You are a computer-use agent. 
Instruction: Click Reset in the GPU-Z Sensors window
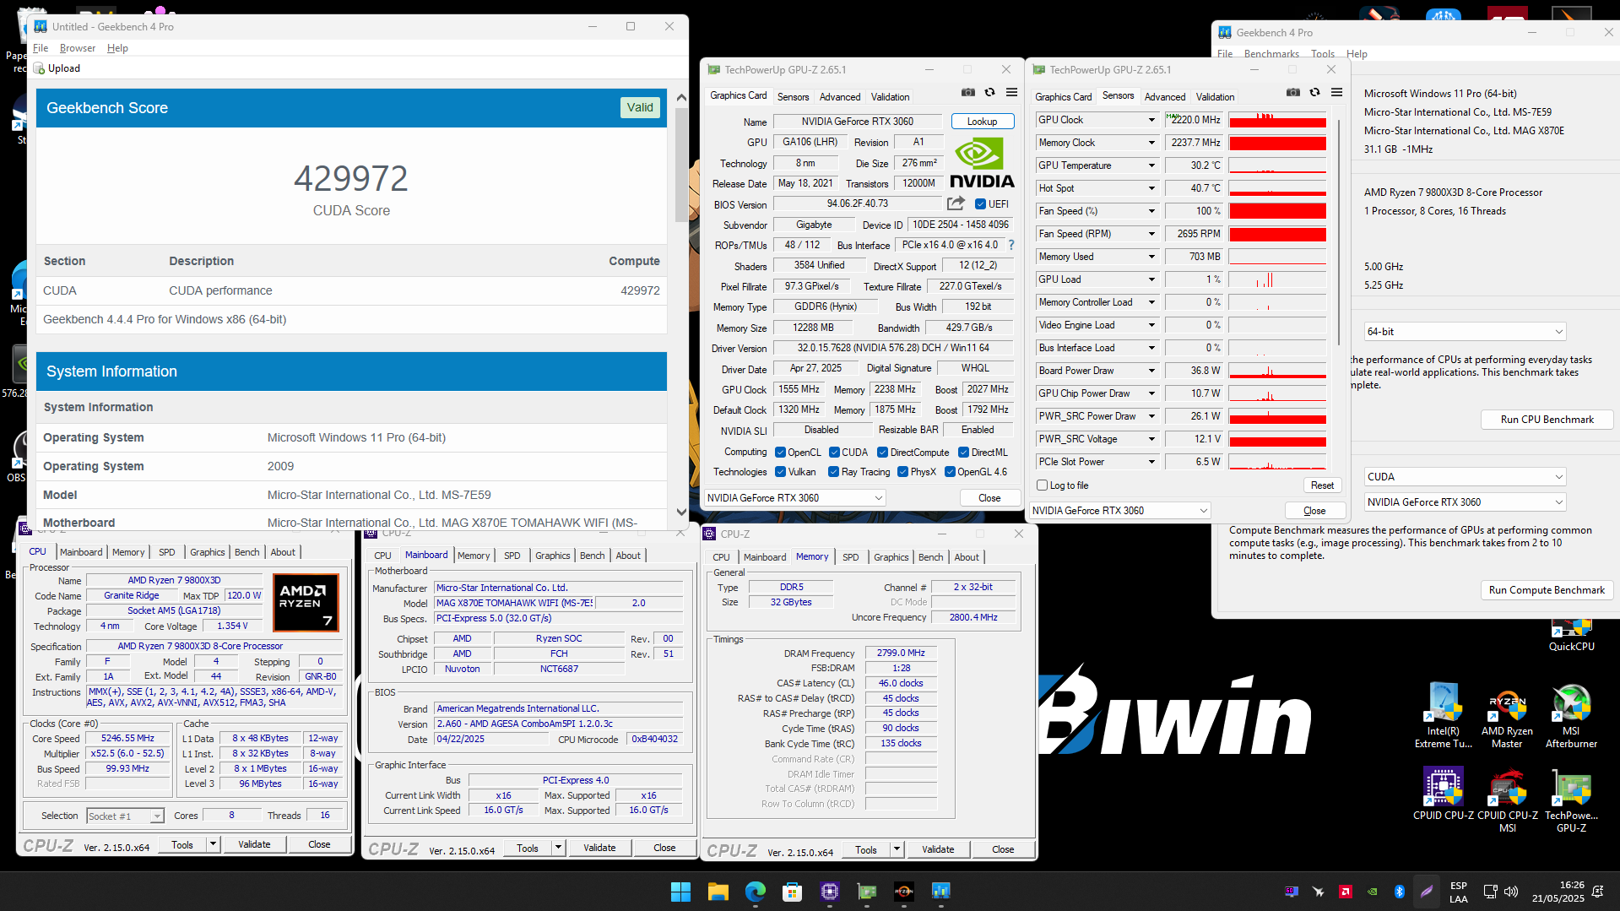coord(1322,485)
